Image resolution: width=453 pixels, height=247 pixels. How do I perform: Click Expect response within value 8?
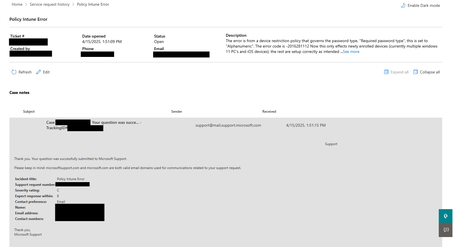pyautogui.click(x=58, y=196)
